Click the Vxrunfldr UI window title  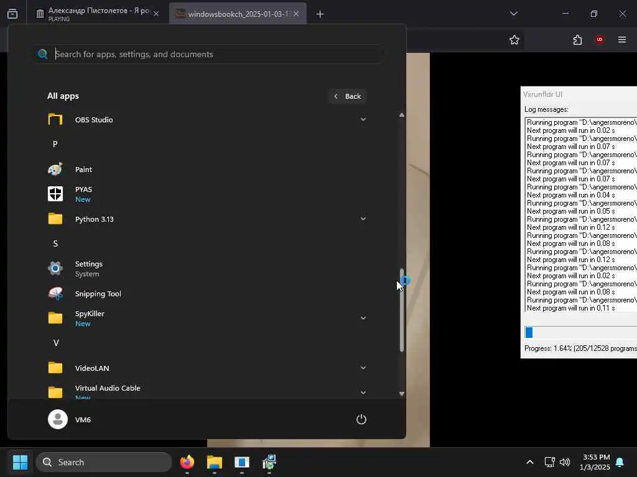pos(542,94)
